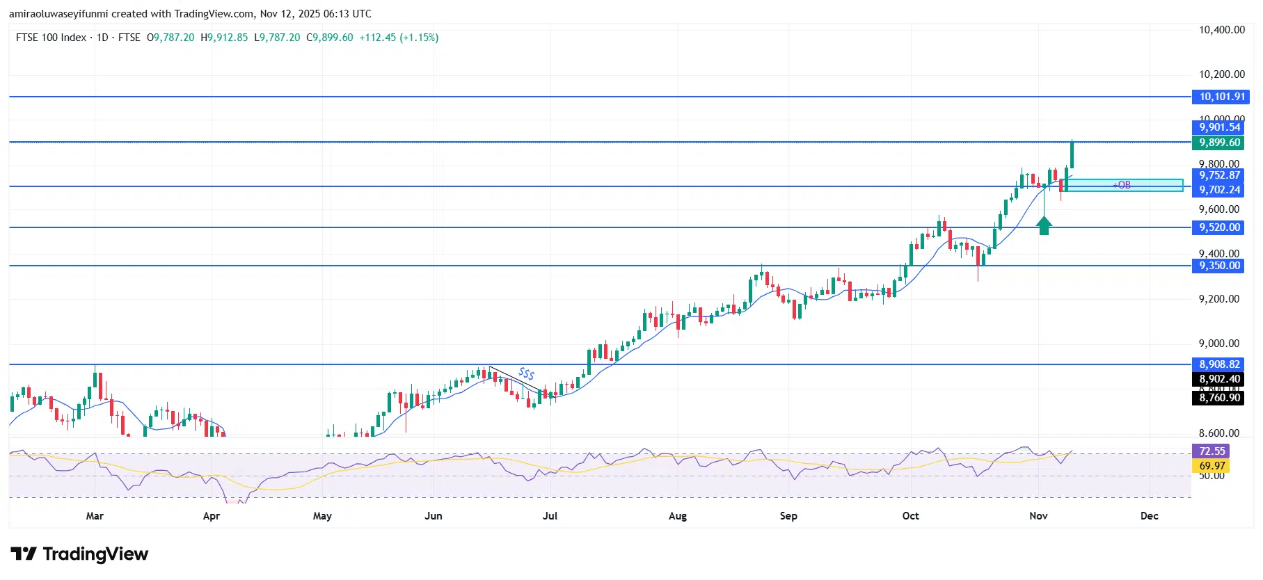The image size is (1263, 580).
Task: Click the 8,908.82 blue price label
Action: tap(1219, 364)
